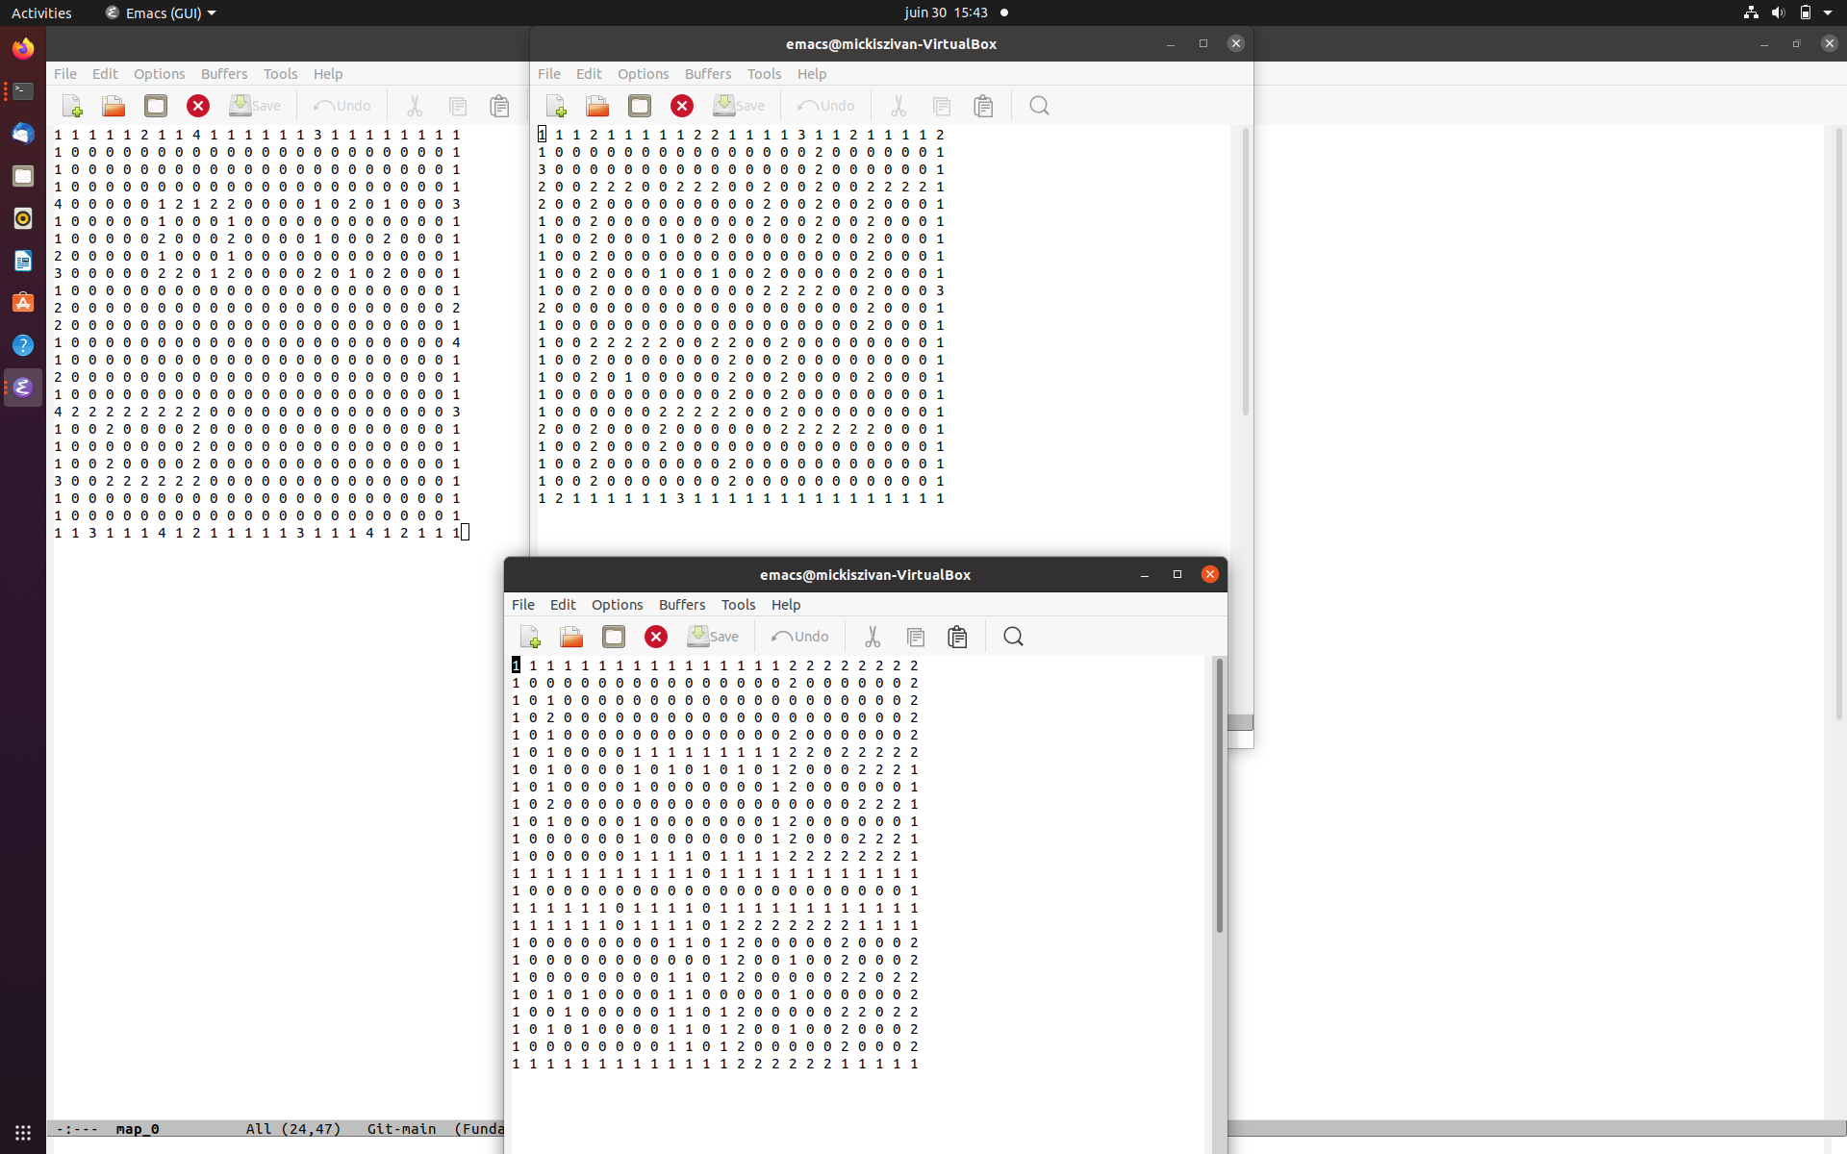Open Buffers menu in bottom Emacs window
1847x1154 pixels.
click(681, 604)
